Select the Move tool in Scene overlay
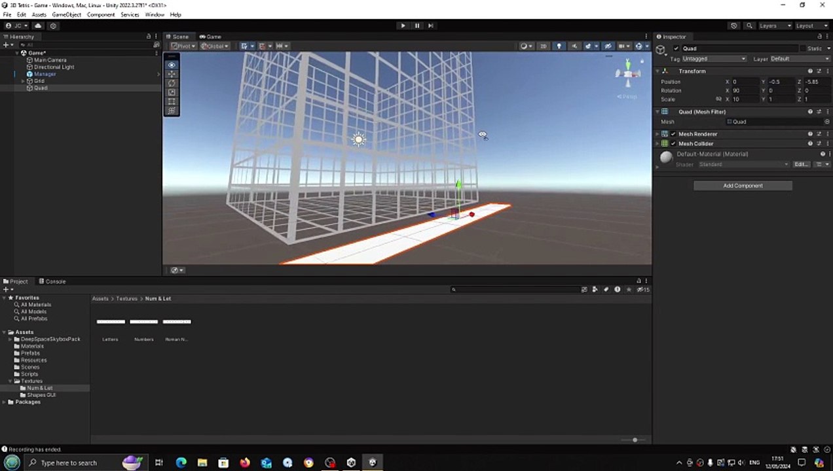 pos(172,74)
